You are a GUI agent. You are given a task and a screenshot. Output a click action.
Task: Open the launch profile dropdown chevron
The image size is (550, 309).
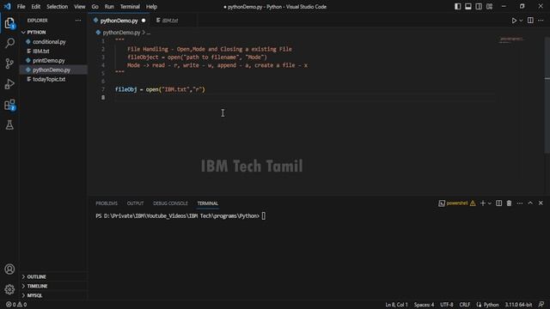[x=490, y=203]
